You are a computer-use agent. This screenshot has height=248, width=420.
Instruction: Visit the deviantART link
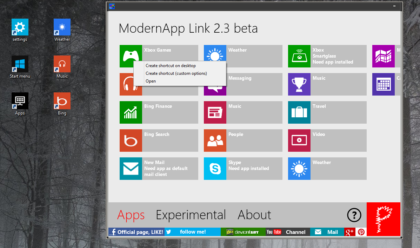click(x=243, y=232)
